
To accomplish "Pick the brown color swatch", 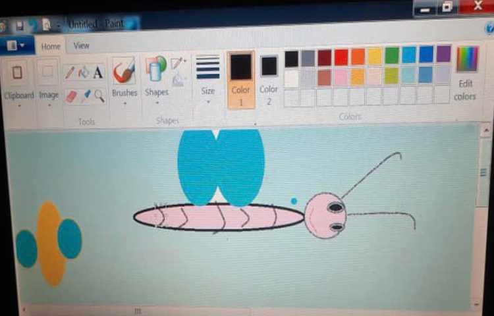I will pos(325,78).
